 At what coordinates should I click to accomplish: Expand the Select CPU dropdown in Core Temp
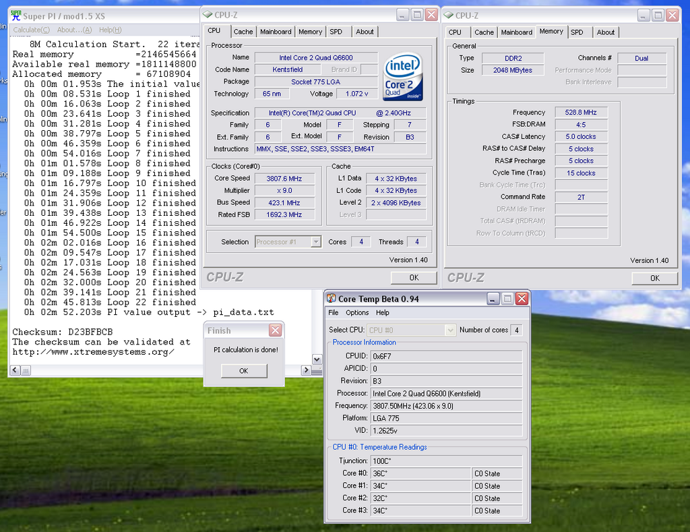(450, 330)
